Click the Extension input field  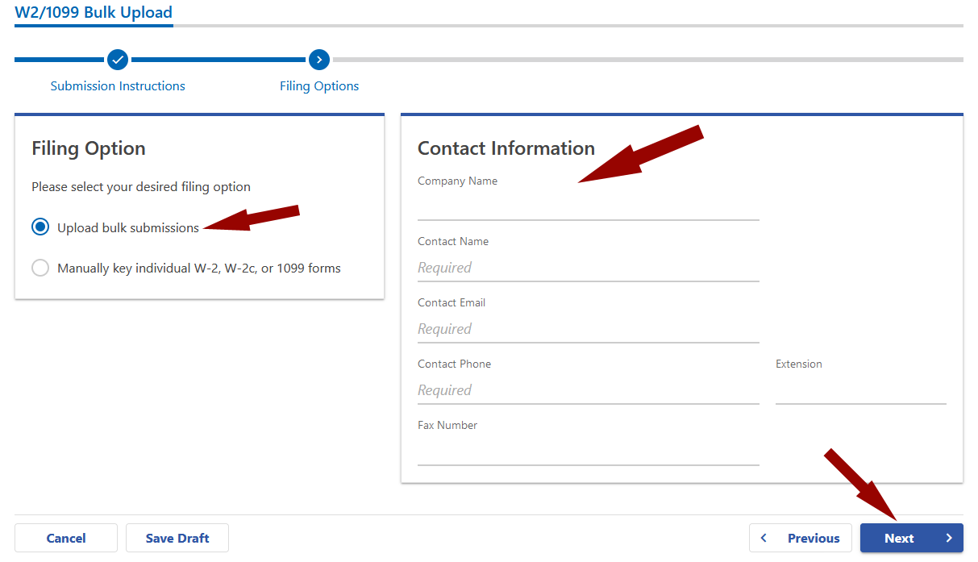coord(860,390)
